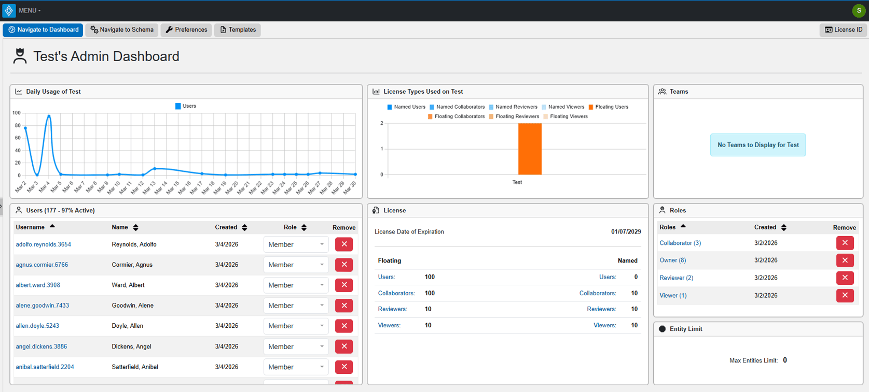Open role dropdown for Reynolds, Adolfo
This screenshot has height=392, width=869.
pos(296,244)
